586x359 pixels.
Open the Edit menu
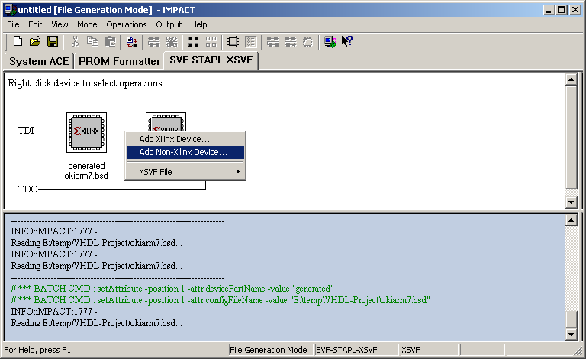point(35,24)
